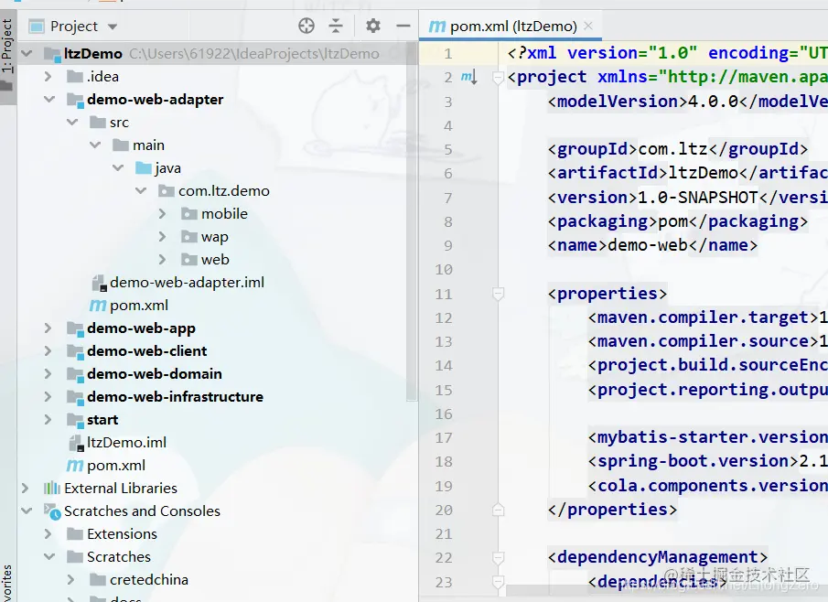Click Scratches and Consoles icon
The image size is (828, 602).
pos(52,511)
